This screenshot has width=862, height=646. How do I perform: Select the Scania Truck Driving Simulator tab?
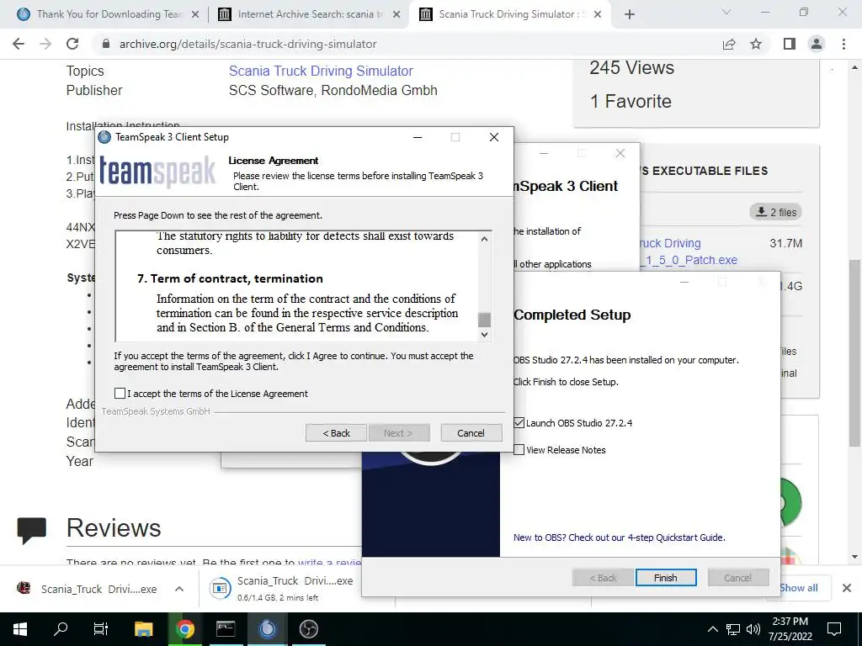(x=510, y=14)
